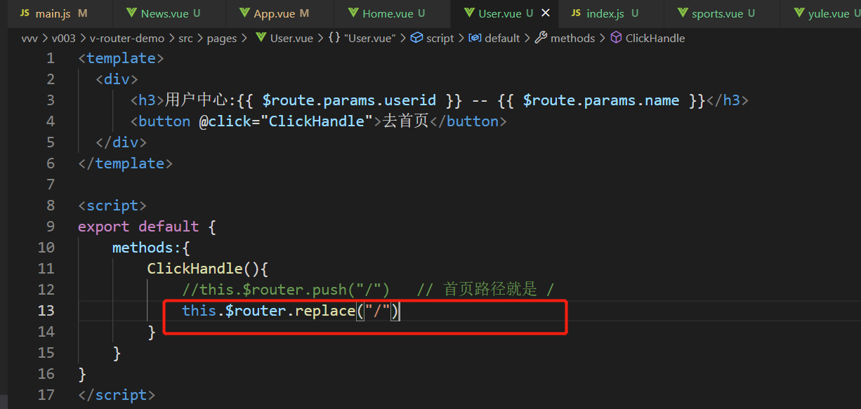Open the pages breadcrumb folder
The image size is (861, 409).
pos(222,38)
